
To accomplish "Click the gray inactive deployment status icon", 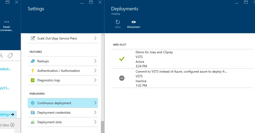I will (x=122, y=78).
